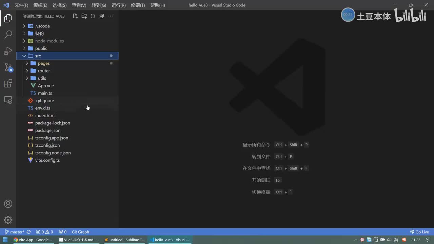434x244 pixels.
Task: Open vite.config.ts via its Vite icon
Action: click(30, 160)
